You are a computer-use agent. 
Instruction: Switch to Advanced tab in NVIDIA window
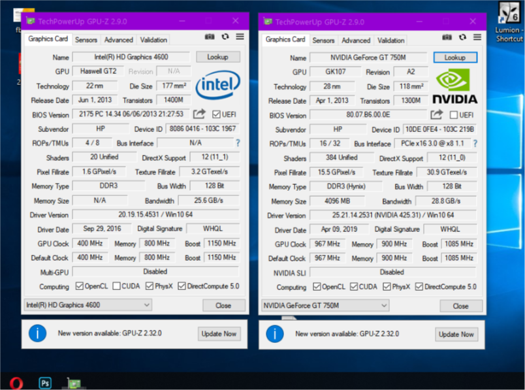coord(356,41)
